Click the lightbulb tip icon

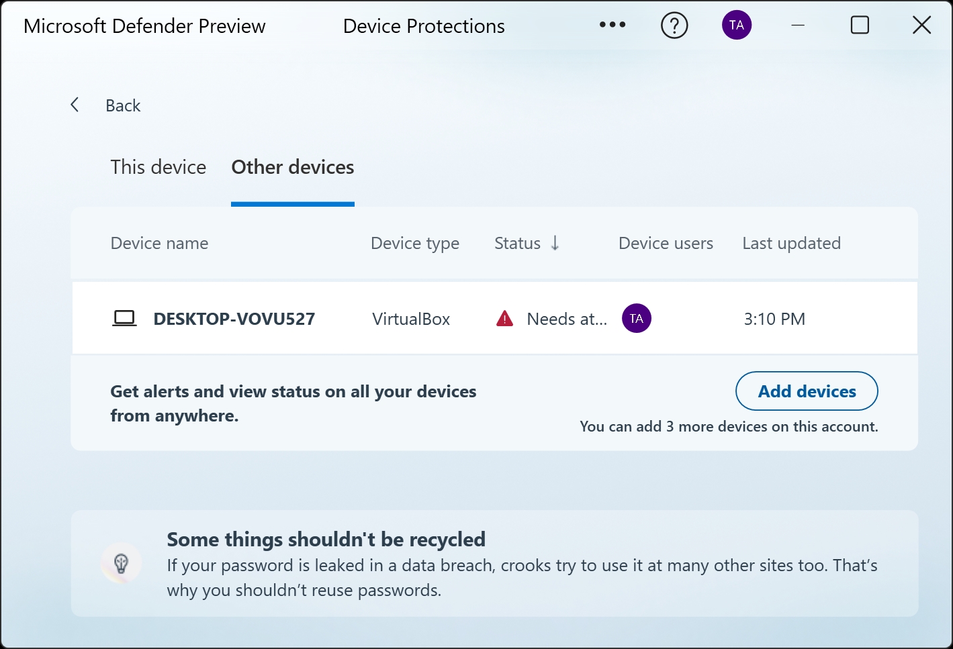tap(121, 563)
